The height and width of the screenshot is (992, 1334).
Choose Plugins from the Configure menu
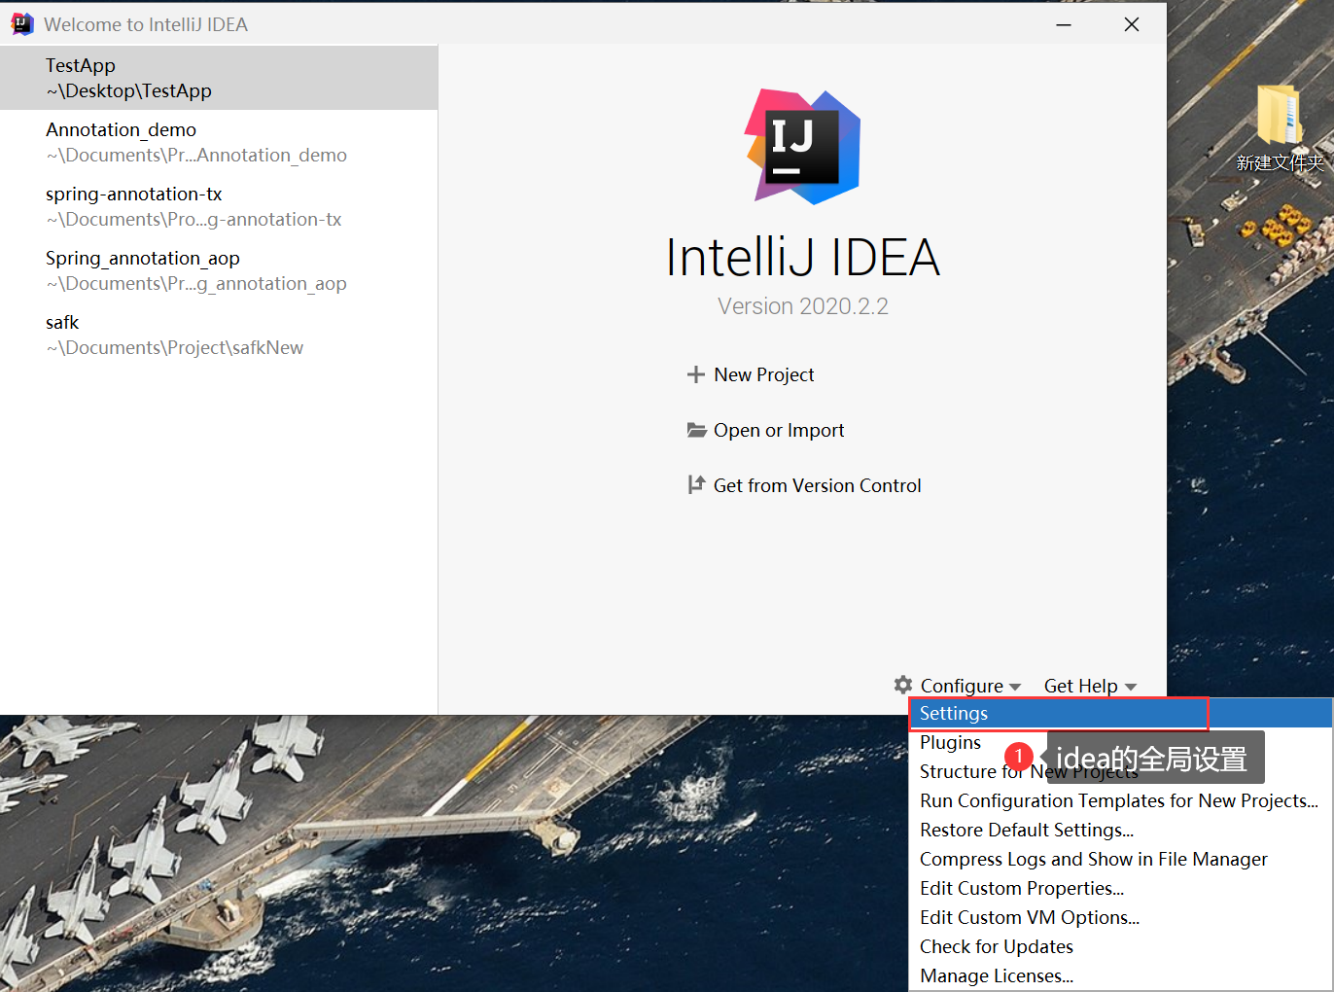(1120, 742)
